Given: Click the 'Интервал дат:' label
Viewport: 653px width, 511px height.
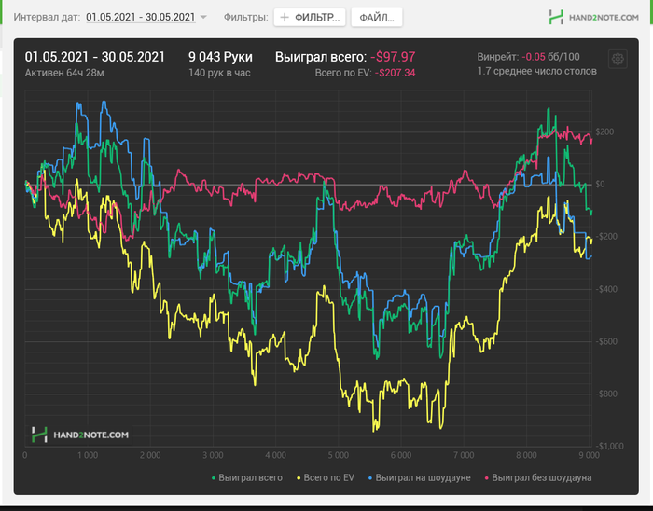Looking at the screenshot, I should point(47,18).
